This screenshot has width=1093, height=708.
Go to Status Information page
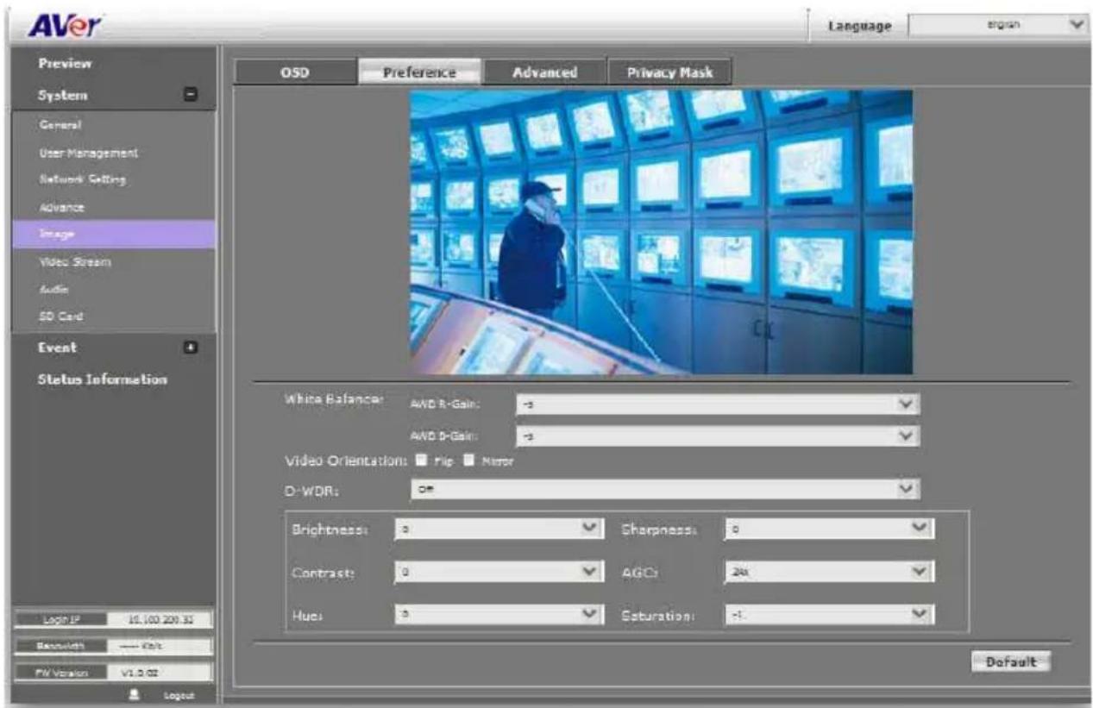click(x=102, y=379)
